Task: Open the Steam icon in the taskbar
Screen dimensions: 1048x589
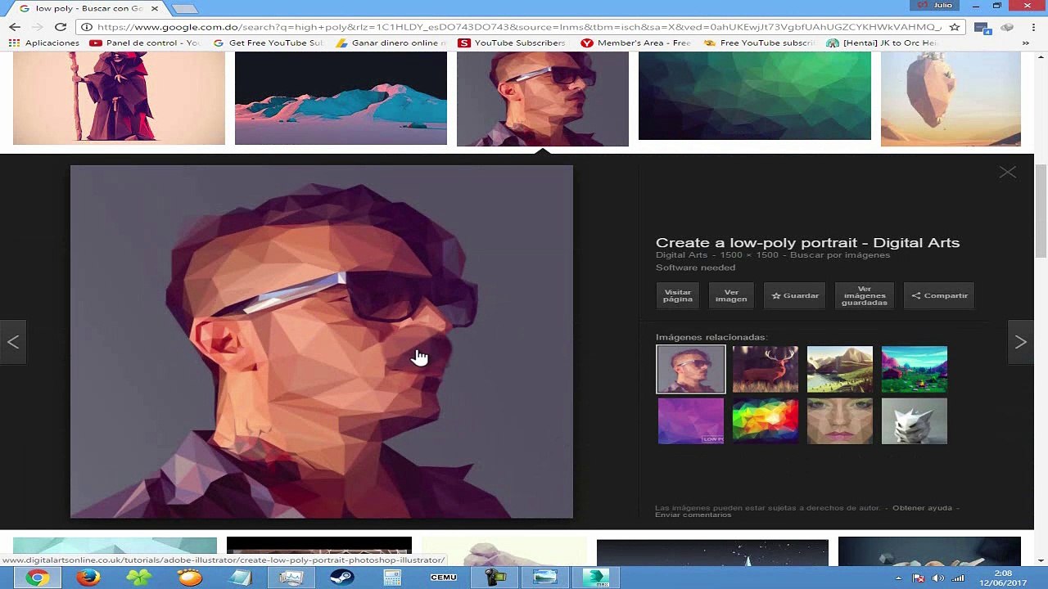Action: click(x=341, y=578)
